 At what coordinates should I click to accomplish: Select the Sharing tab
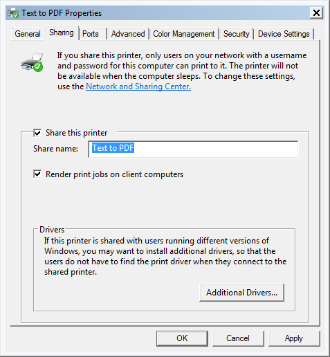pyautogui.click(x=62, y=33)
